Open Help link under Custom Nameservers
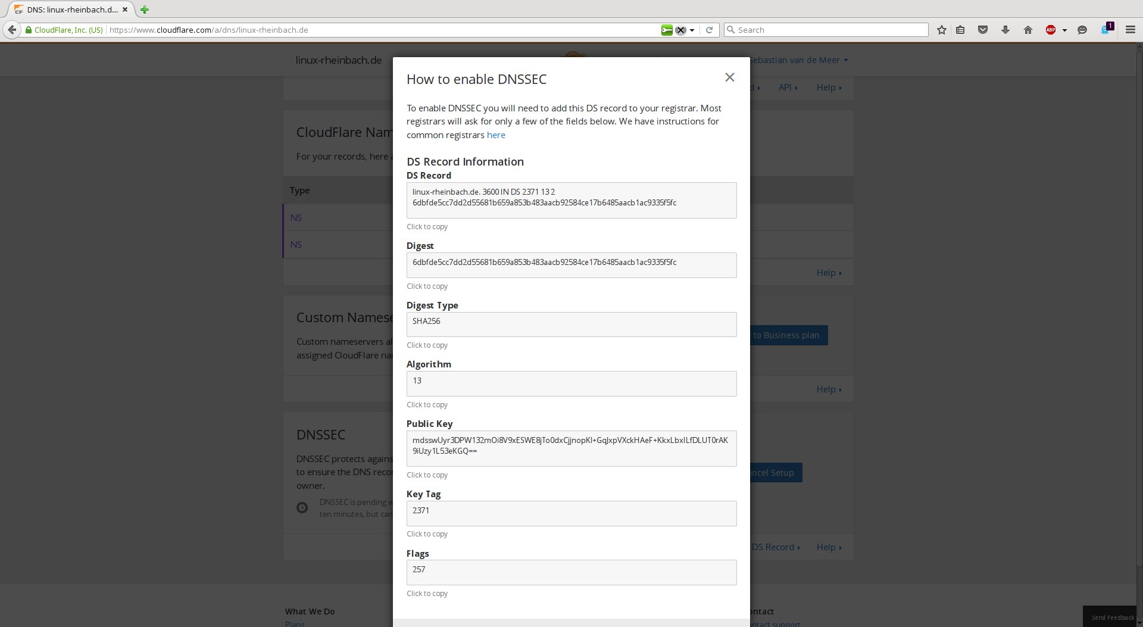This screenshot has height=627, width=1143. pos(829,389)
